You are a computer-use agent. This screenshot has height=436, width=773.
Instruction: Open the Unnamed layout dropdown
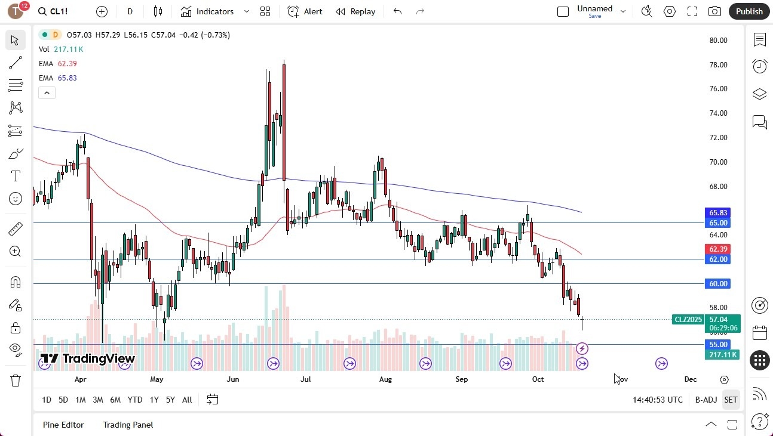622,11
